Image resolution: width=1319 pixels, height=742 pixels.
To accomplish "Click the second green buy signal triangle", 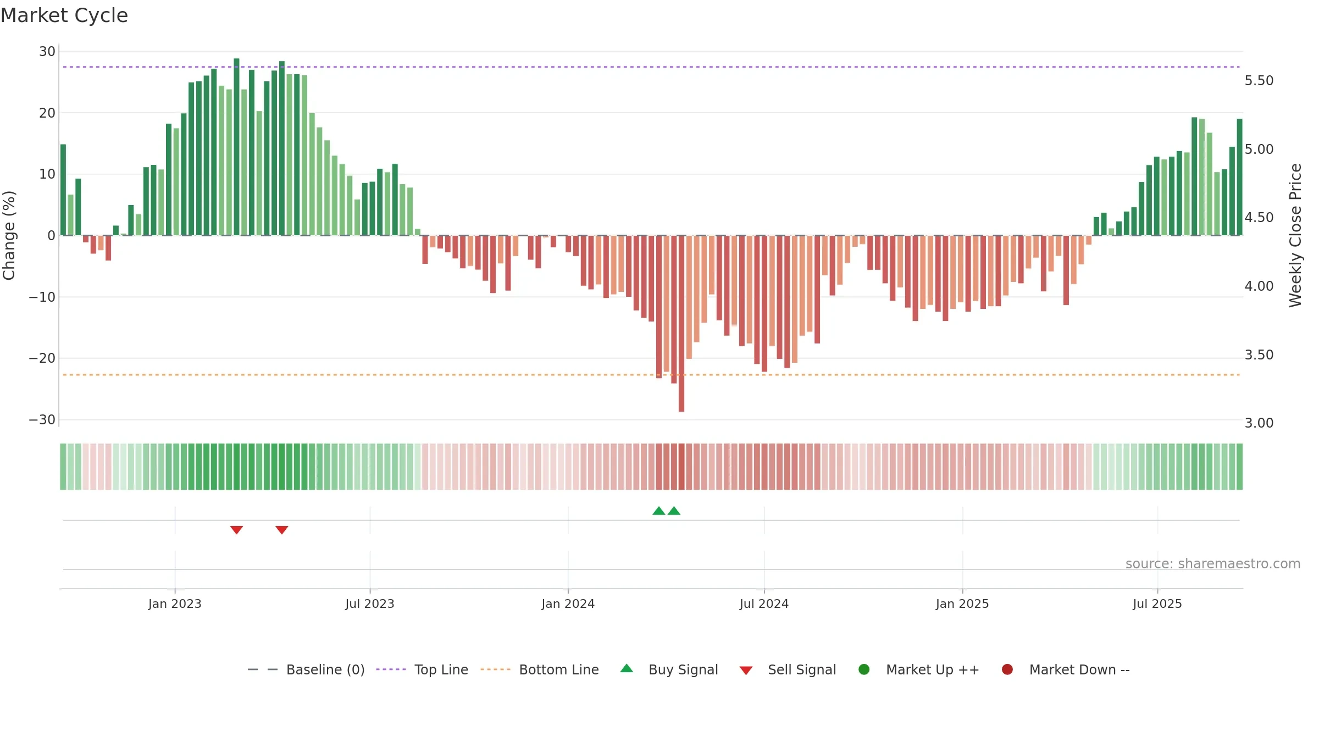I will [x=674, y=511].
